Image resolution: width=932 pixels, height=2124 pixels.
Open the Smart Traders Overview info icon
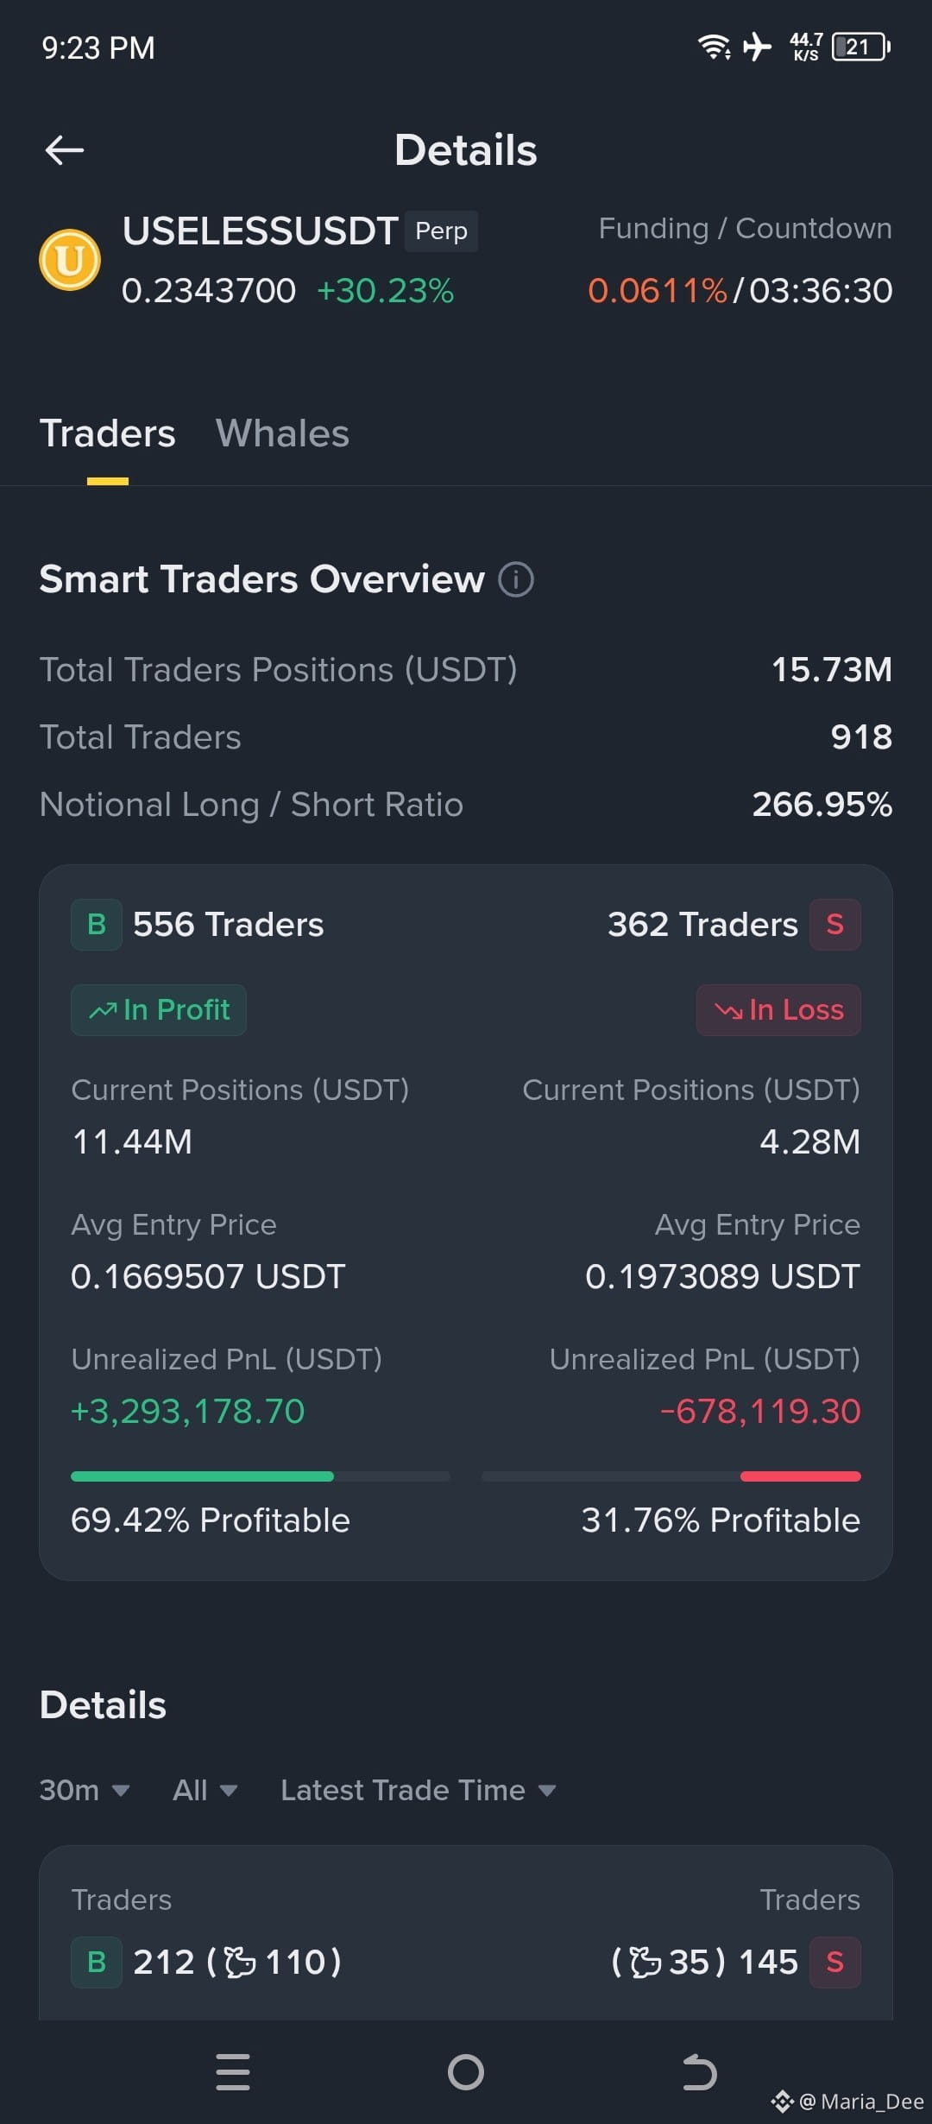pos(516,578)
